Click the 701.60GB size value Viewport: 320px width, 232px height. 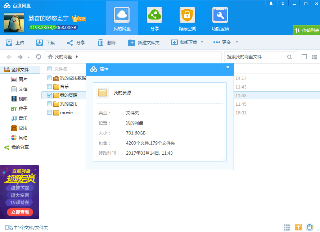136,133
